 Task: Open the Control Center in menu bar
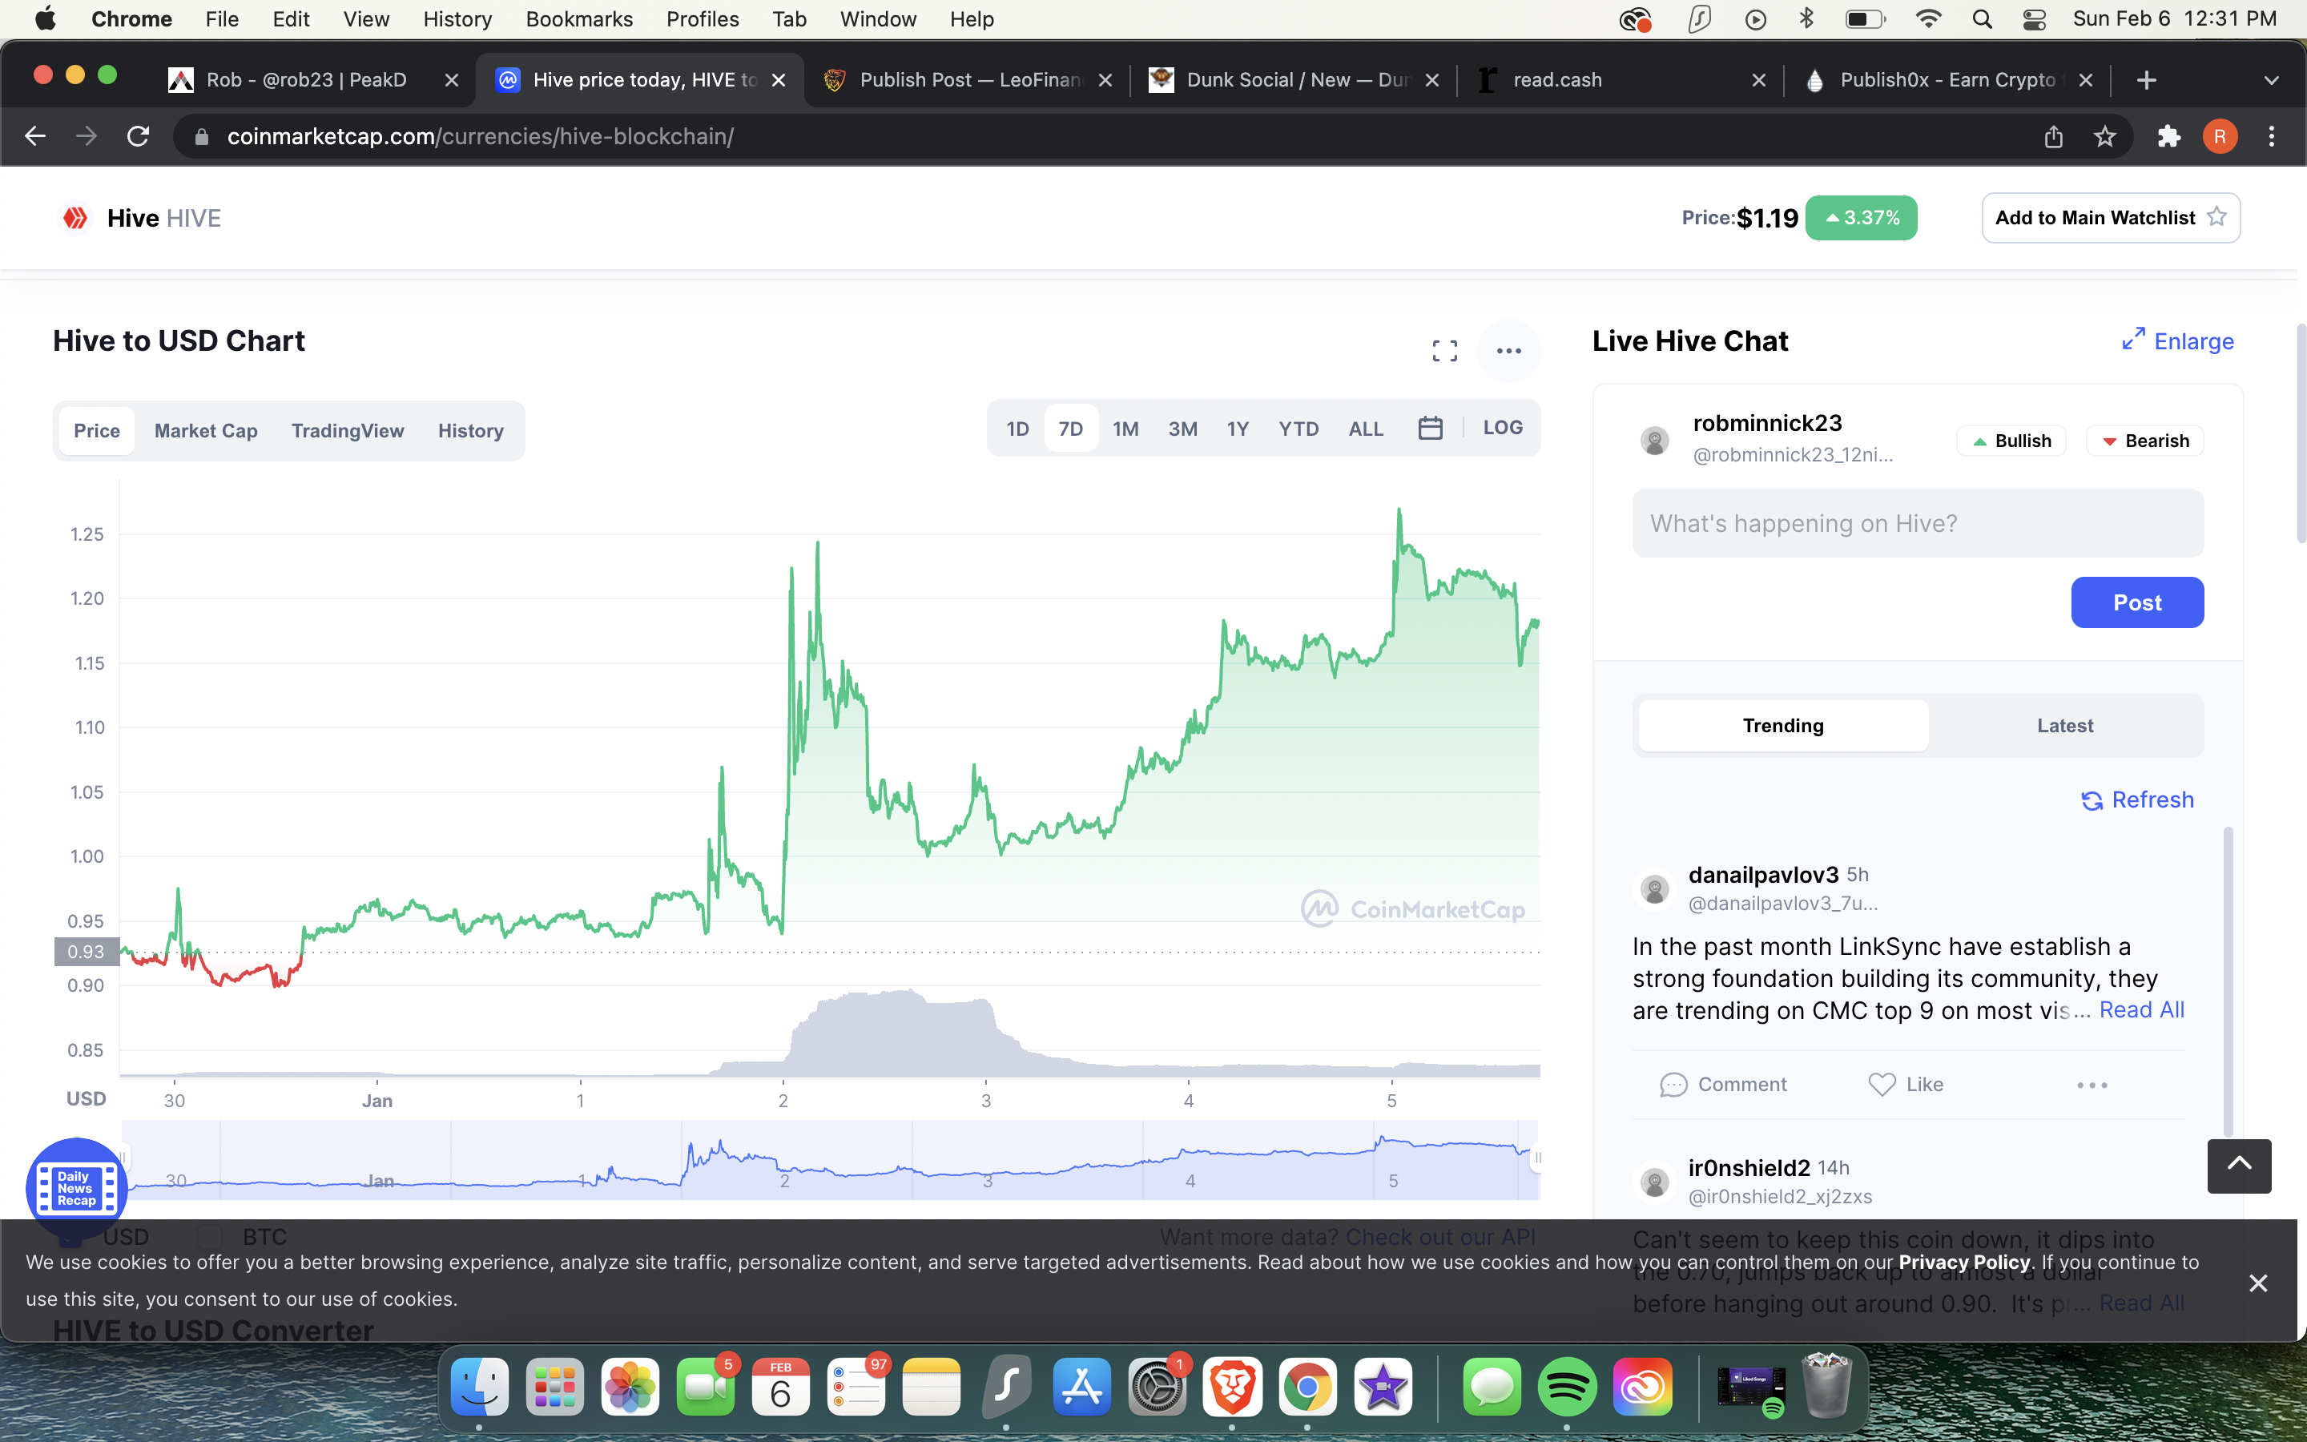tap(2033, 19)
